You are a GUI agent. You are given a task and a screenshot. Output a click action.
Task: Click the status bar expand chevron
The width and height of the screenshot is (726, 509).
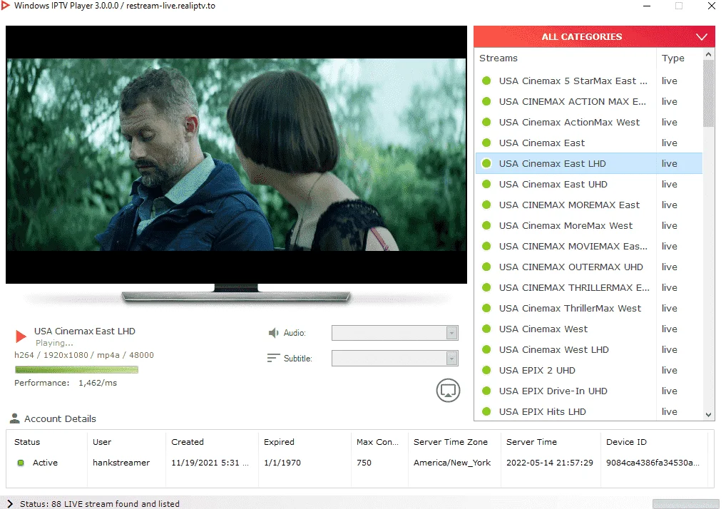click(x=10, y=503)
